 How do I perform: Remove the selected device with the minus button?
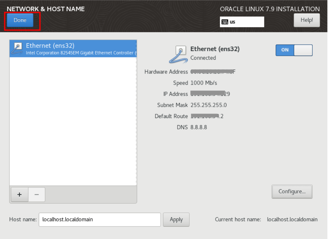(x=37, y=195)
